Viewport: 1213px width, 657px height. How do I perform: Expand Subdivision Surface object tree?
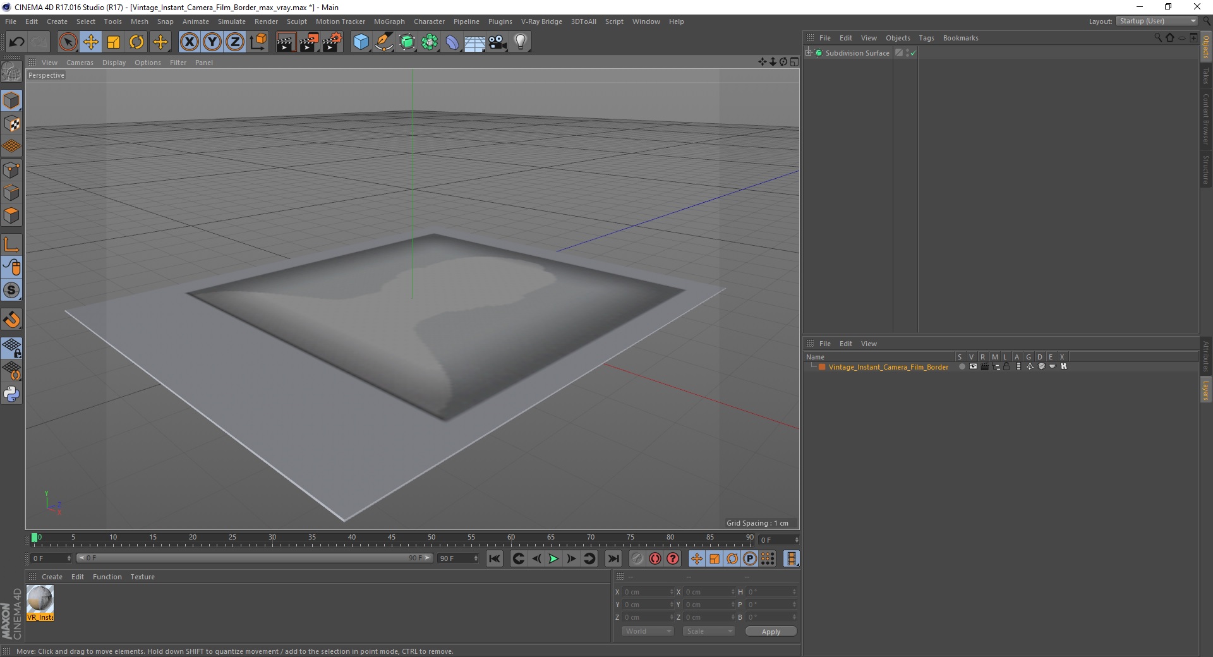click(809, 53)
